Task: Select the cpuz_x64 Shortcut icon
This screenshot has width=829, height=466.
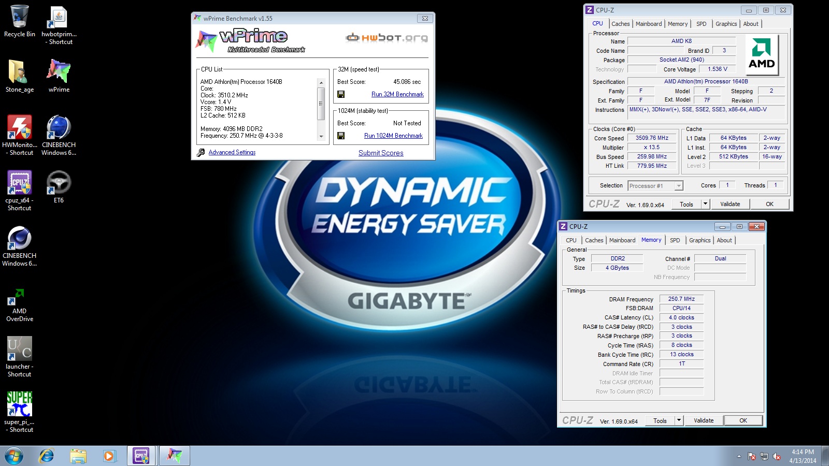Action: tap(20, 191)
